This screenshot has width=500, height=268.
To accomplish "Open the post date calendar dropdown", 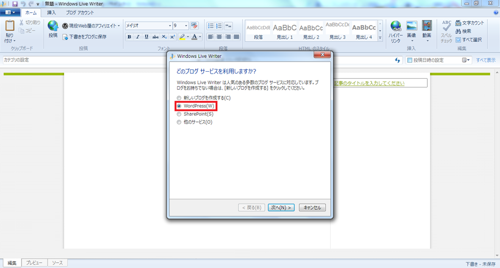I will coord(466,60).
